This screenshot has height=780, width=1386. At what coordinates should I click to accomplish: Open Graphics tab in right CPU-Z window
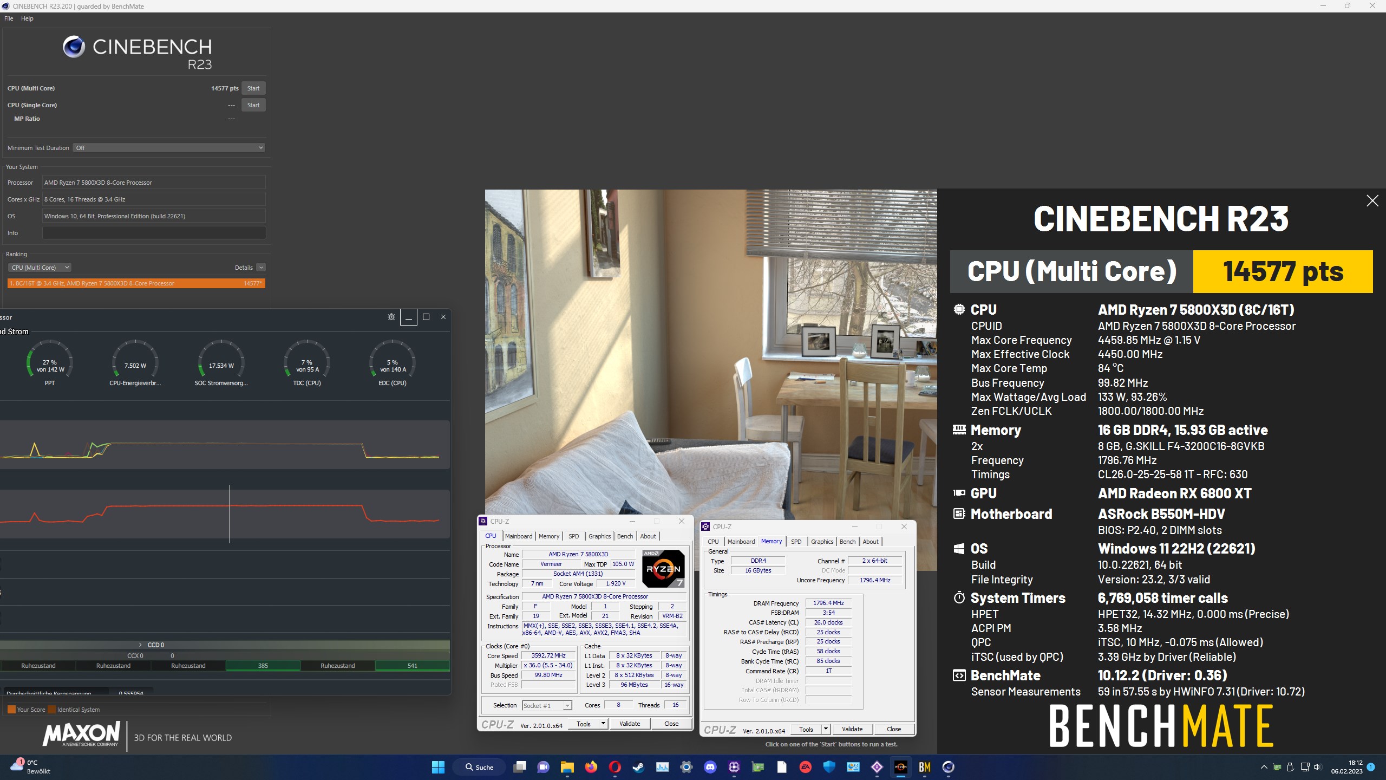tap(822, 542)
